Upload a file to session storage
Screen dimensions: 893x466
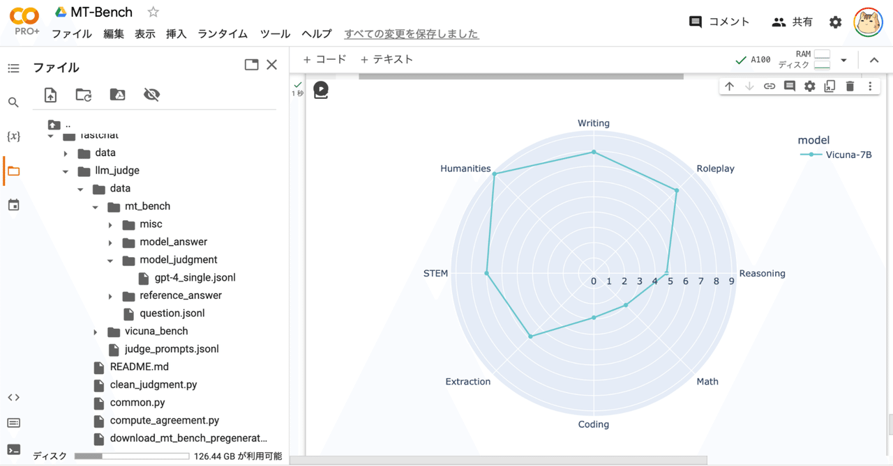click(x=50, y=95)
